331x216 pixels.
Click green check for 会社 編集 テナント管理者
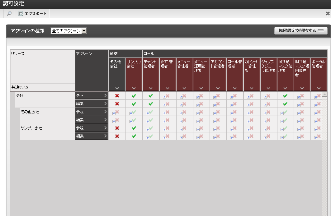click(x=150, y=104)
